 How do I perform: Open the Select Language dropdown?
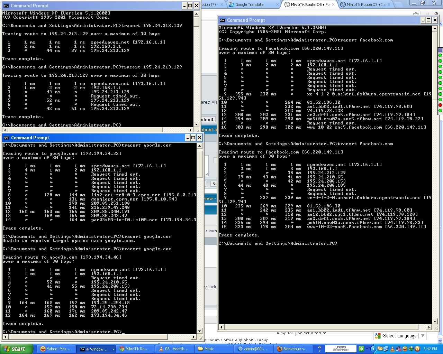pyautogui.click(x=423, y=336)
